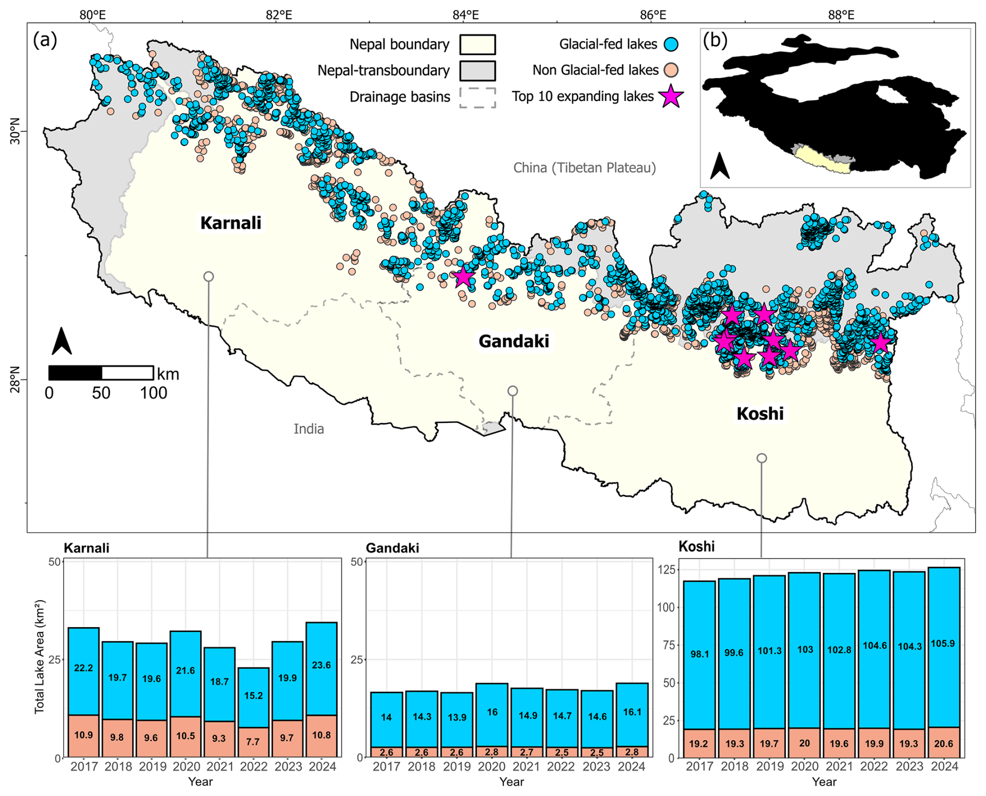Click the dashed Drainage basins legend box
Viewport: 986px width, 796px height.
tap(477, 97)
